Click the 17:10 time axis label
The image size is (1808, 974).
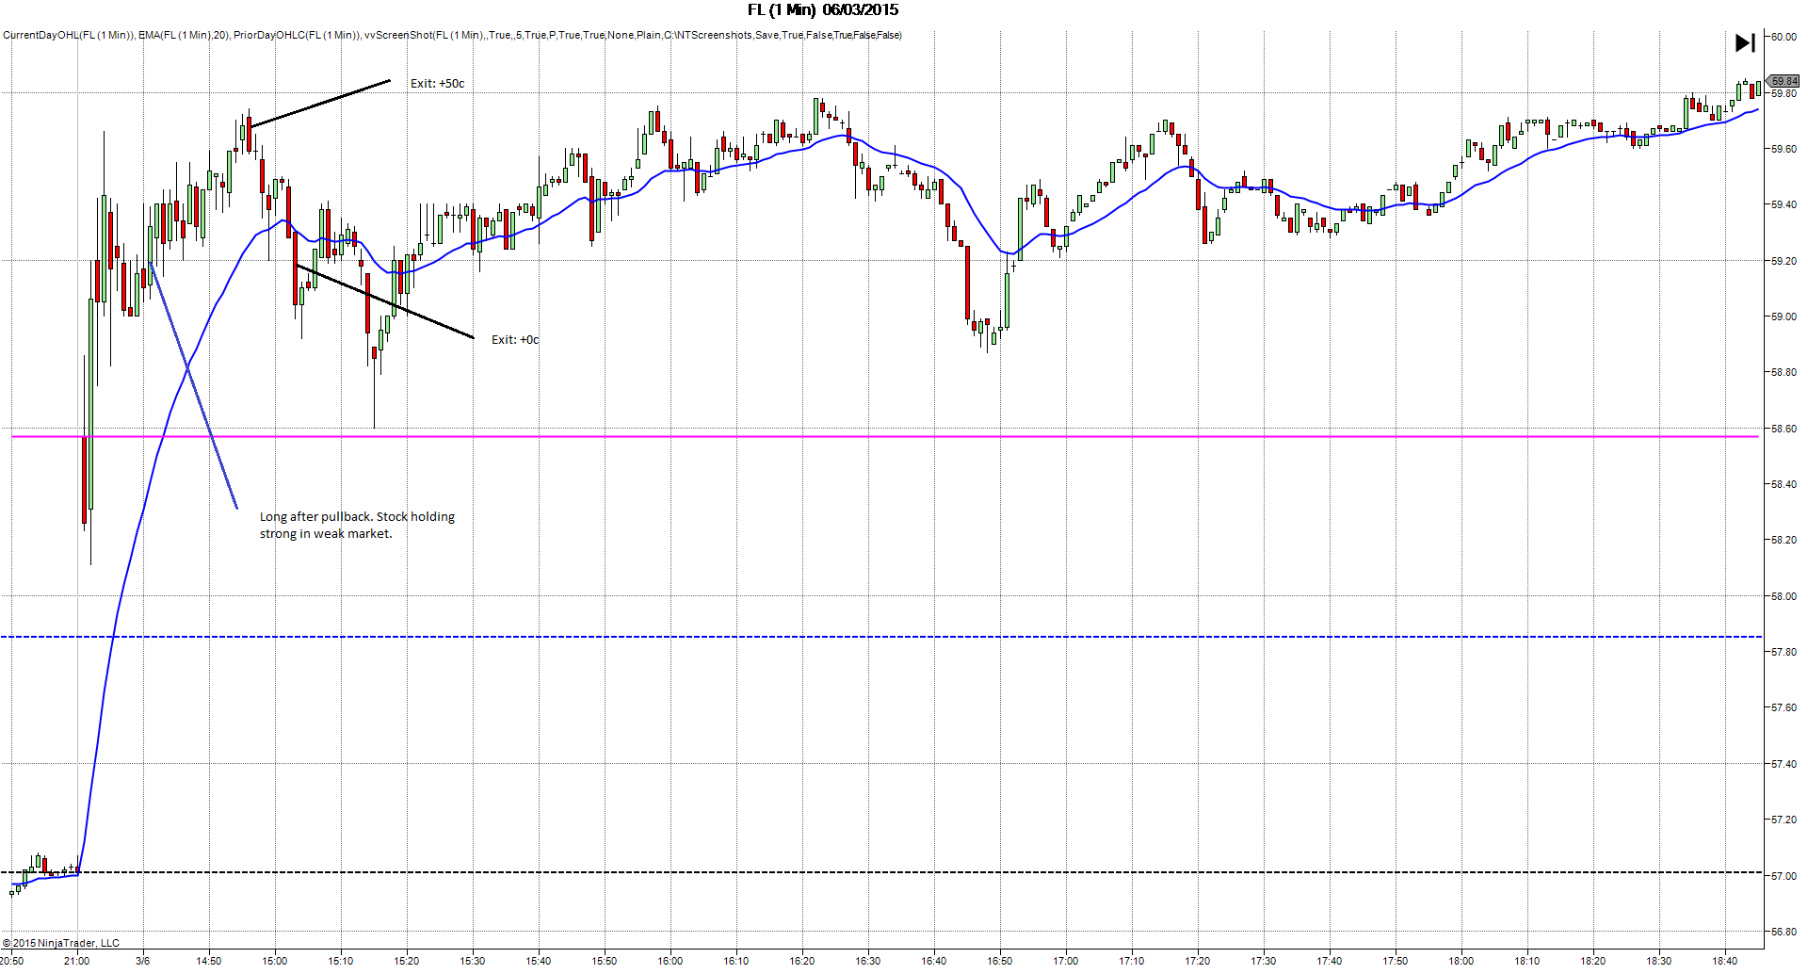point(1132,961)
